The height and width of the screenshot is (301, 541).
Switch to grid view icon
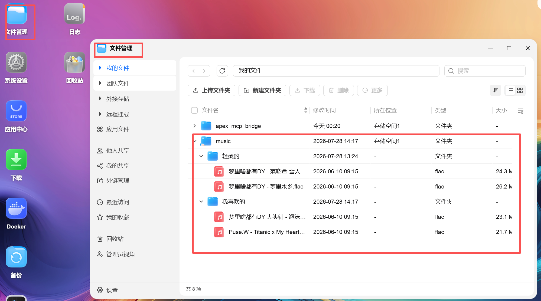[520, 90]
